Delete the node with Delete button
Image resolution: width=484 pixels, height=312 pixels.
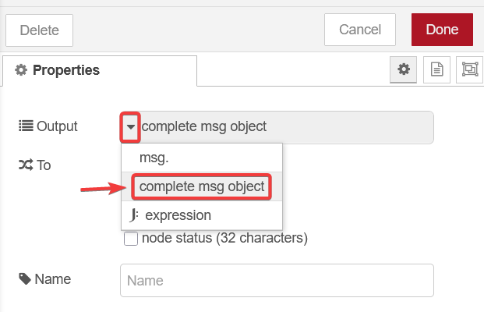click(x=39, y=30)
